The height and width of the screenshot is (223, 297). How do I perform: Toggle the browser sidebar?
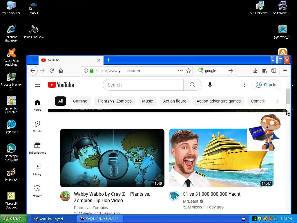pyautogui.click(x=274, y=71)
